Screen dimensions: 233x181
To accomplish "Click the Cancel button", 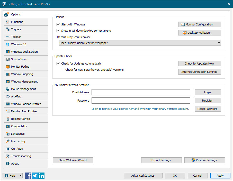I will tap(198, 176).
